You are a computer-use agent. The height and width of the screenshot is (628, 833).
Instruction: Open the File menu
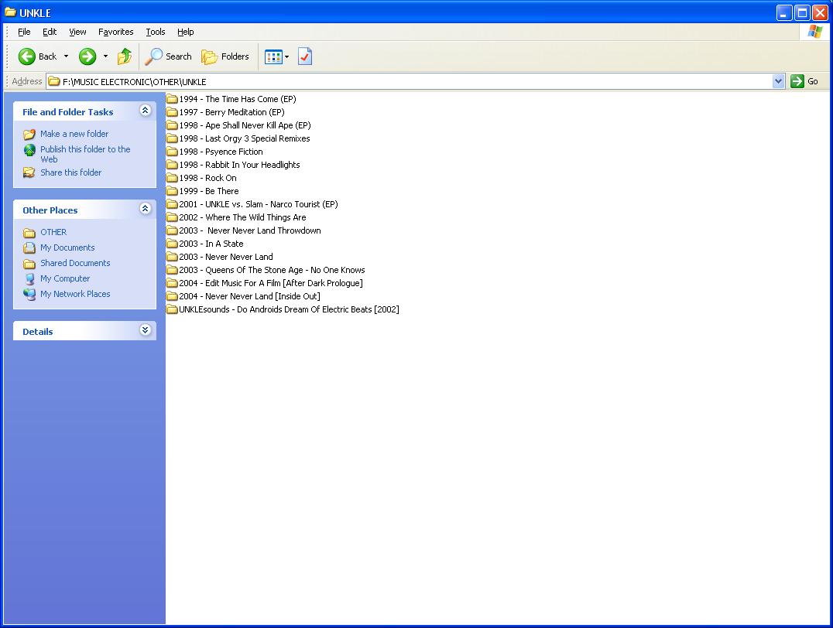tap(24, 32)
